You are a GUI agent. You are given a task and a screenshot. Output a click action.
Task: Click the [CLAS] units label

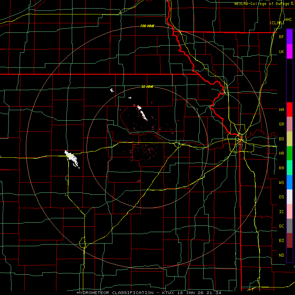pos(277,23)
